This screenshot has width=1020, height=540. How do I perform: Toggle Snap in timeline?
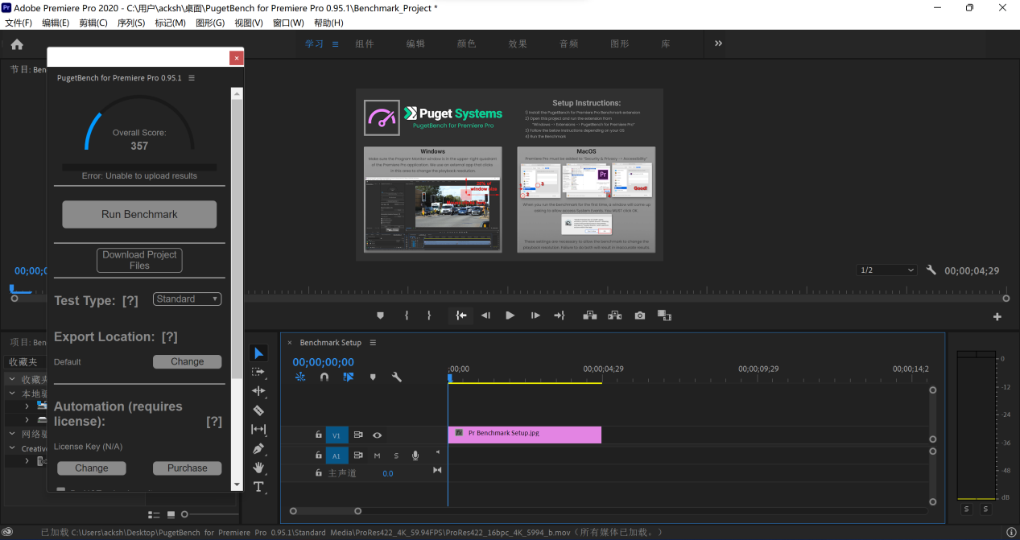tap(324, 377)
